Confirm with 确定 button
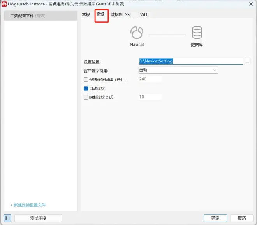The image size is (257, 225). tap(215, 218)
